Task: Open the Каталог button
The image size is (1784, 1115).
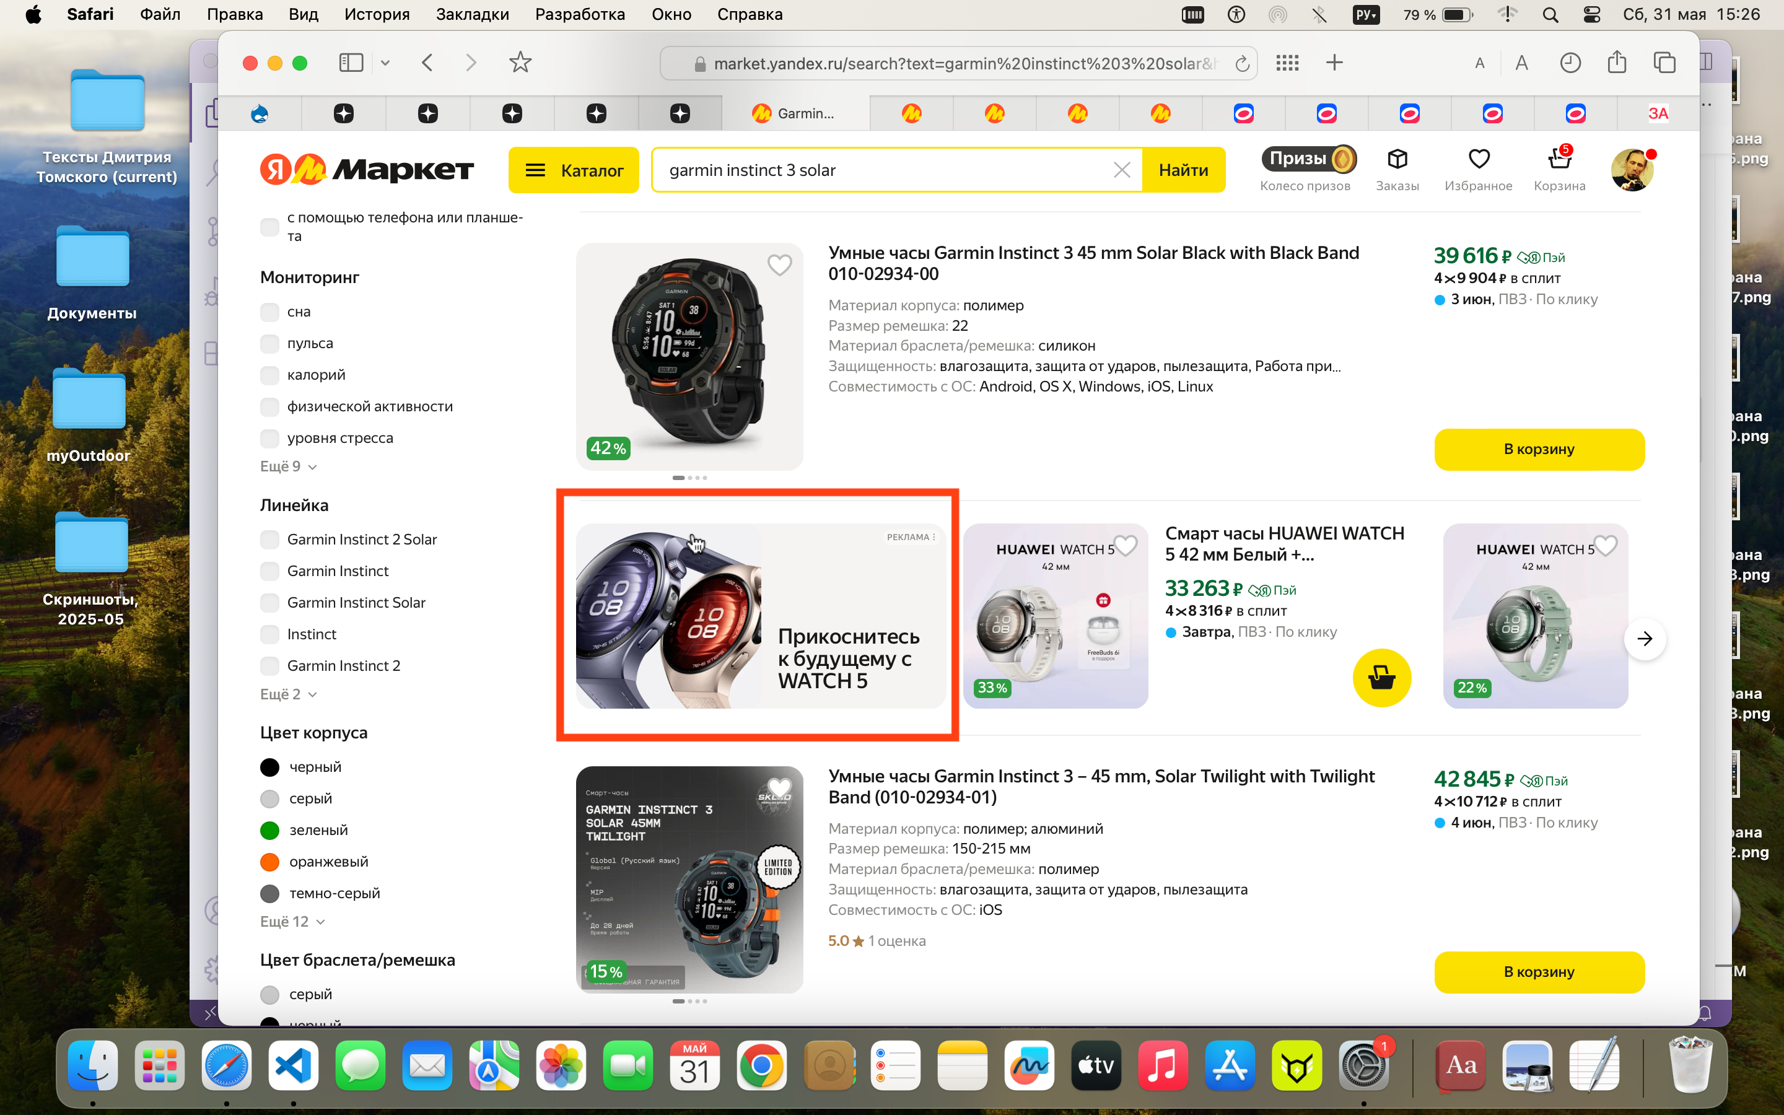Action: pyautogui.click(x=574, y=170)
